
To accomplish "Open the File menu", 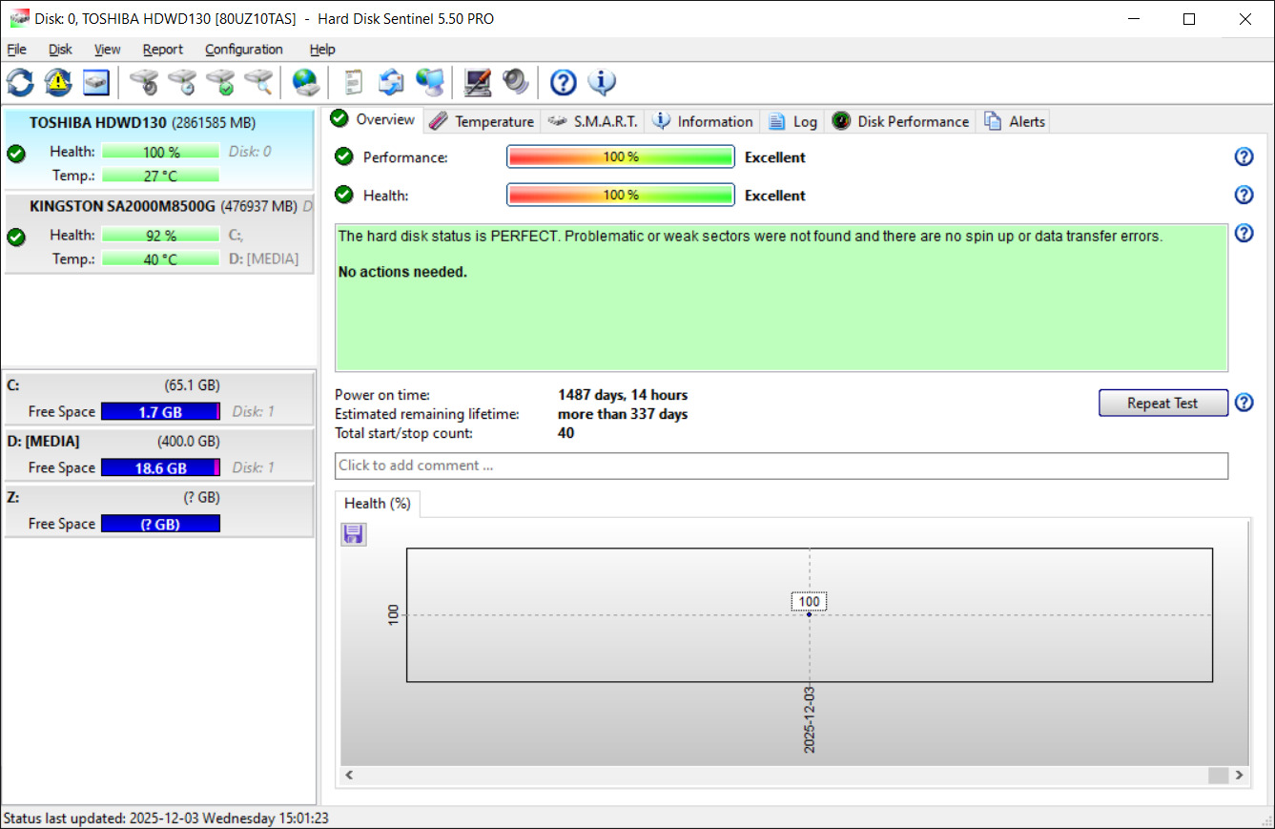I will point(16,50).
